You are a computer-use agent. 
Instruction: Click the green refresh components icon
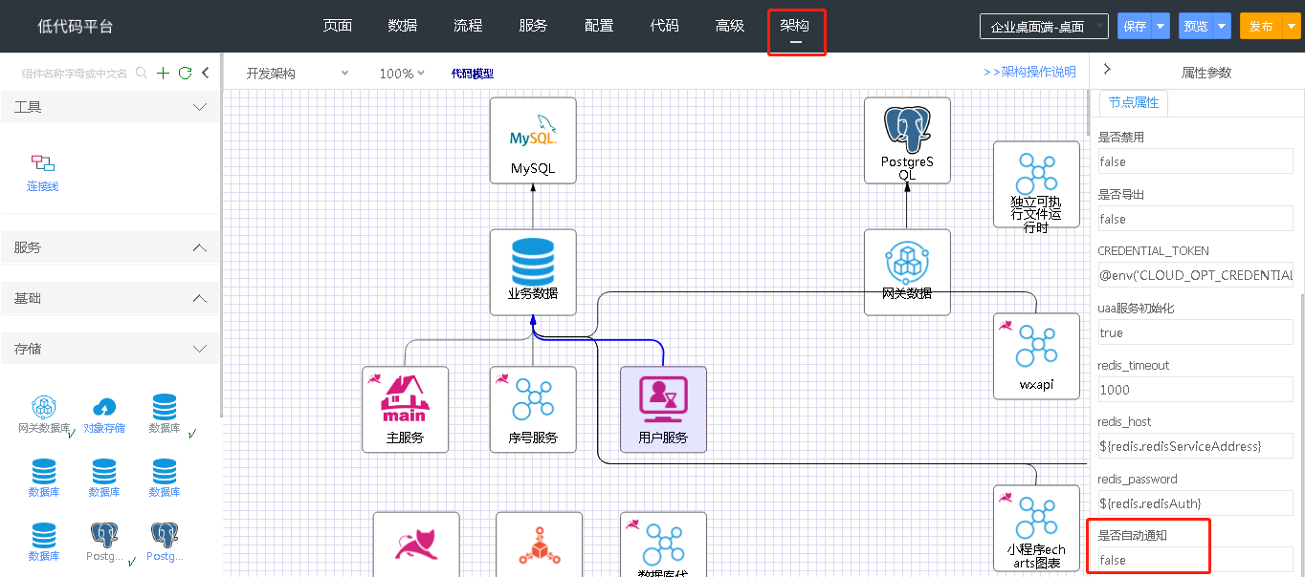tap(186, 73)
